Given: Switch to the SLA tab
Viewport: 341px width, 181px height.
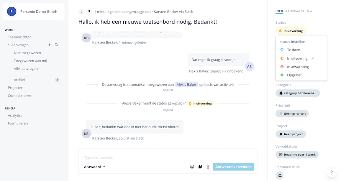Looking at the screenshot, I should click(309, 11).
